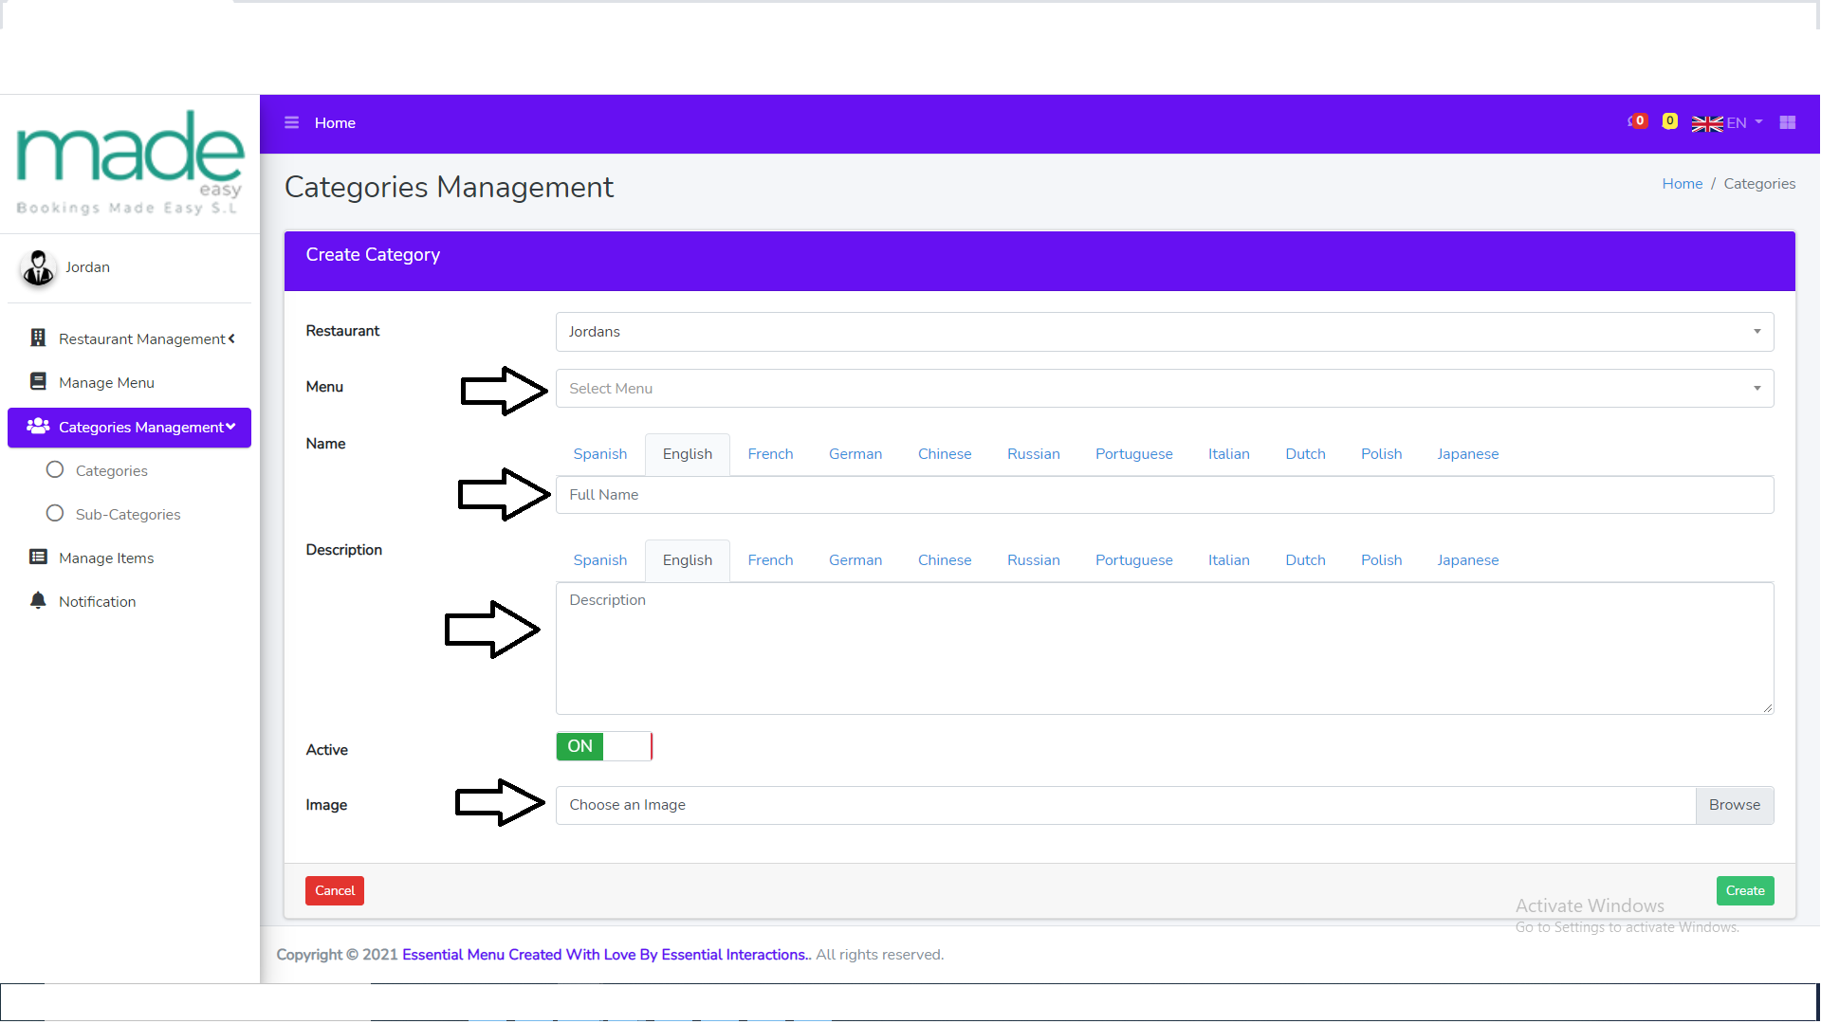Viewport: 1821px width, 1024px height.
Task: Click the UK flag language icon
Action: pyautogui.click(x=1707, y=123)
